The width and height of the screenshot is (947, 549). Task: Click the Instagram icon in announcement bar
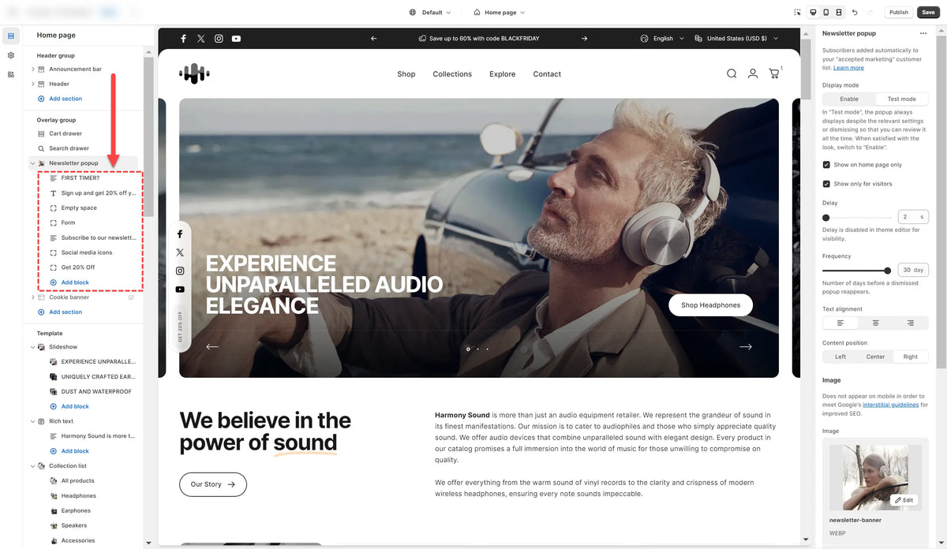pos(219,38)
